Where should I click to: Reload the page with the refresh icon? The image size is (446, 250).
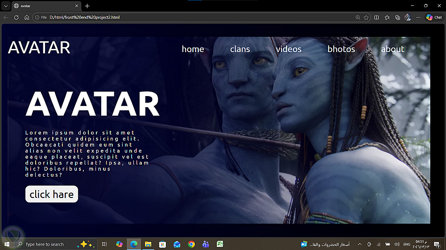(16, 17)
